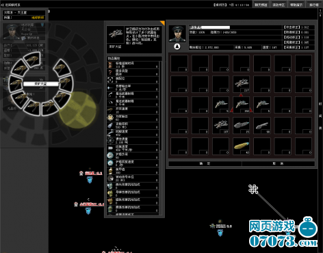This screenshot has height=253, width=323.
Task: Click the 物品属性 attributes header
Action: [x=134, y=59]
